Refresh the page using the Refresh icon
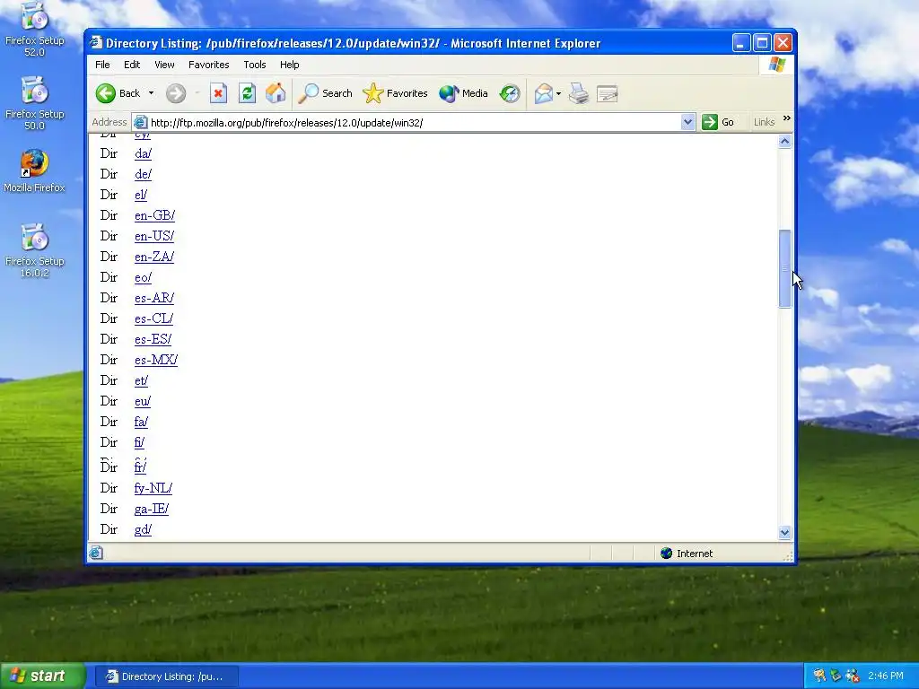919x689 pixels. tap(248, 93)
